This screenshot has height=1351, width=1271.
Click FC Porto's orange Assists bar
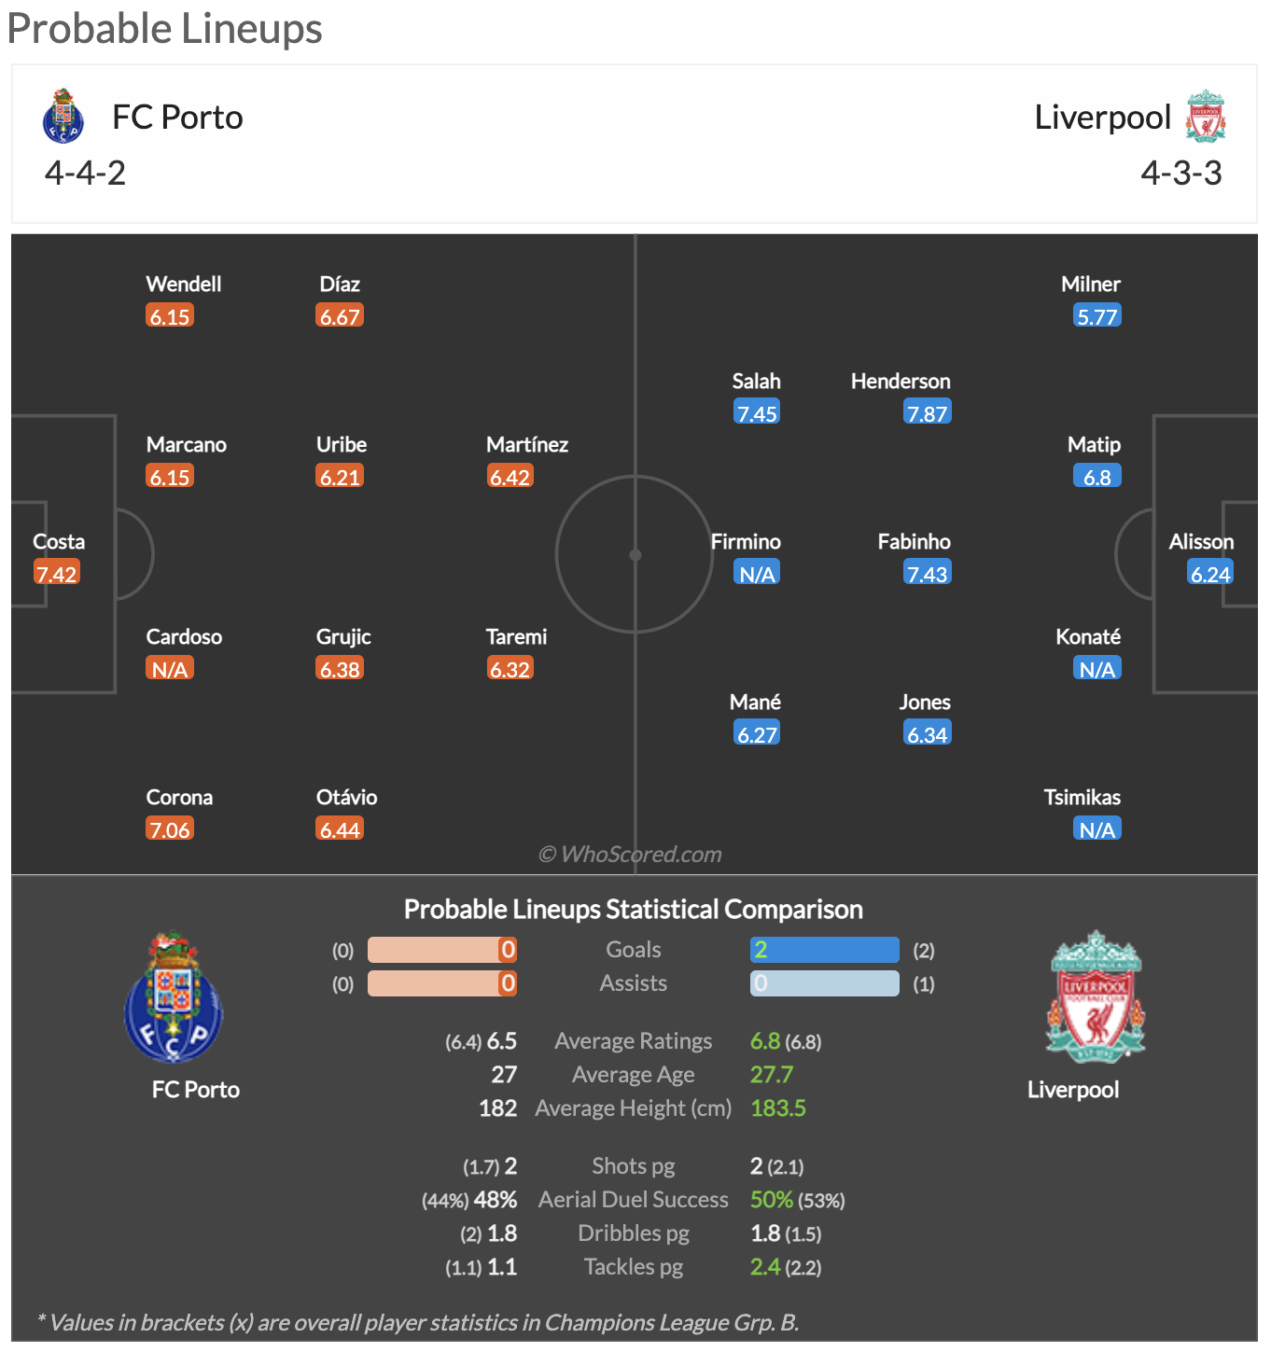click(442, 983)
